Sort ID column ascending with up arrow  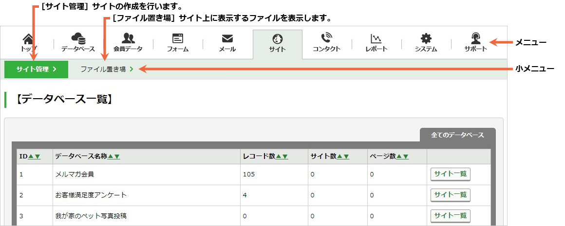(x=31, y=156)
